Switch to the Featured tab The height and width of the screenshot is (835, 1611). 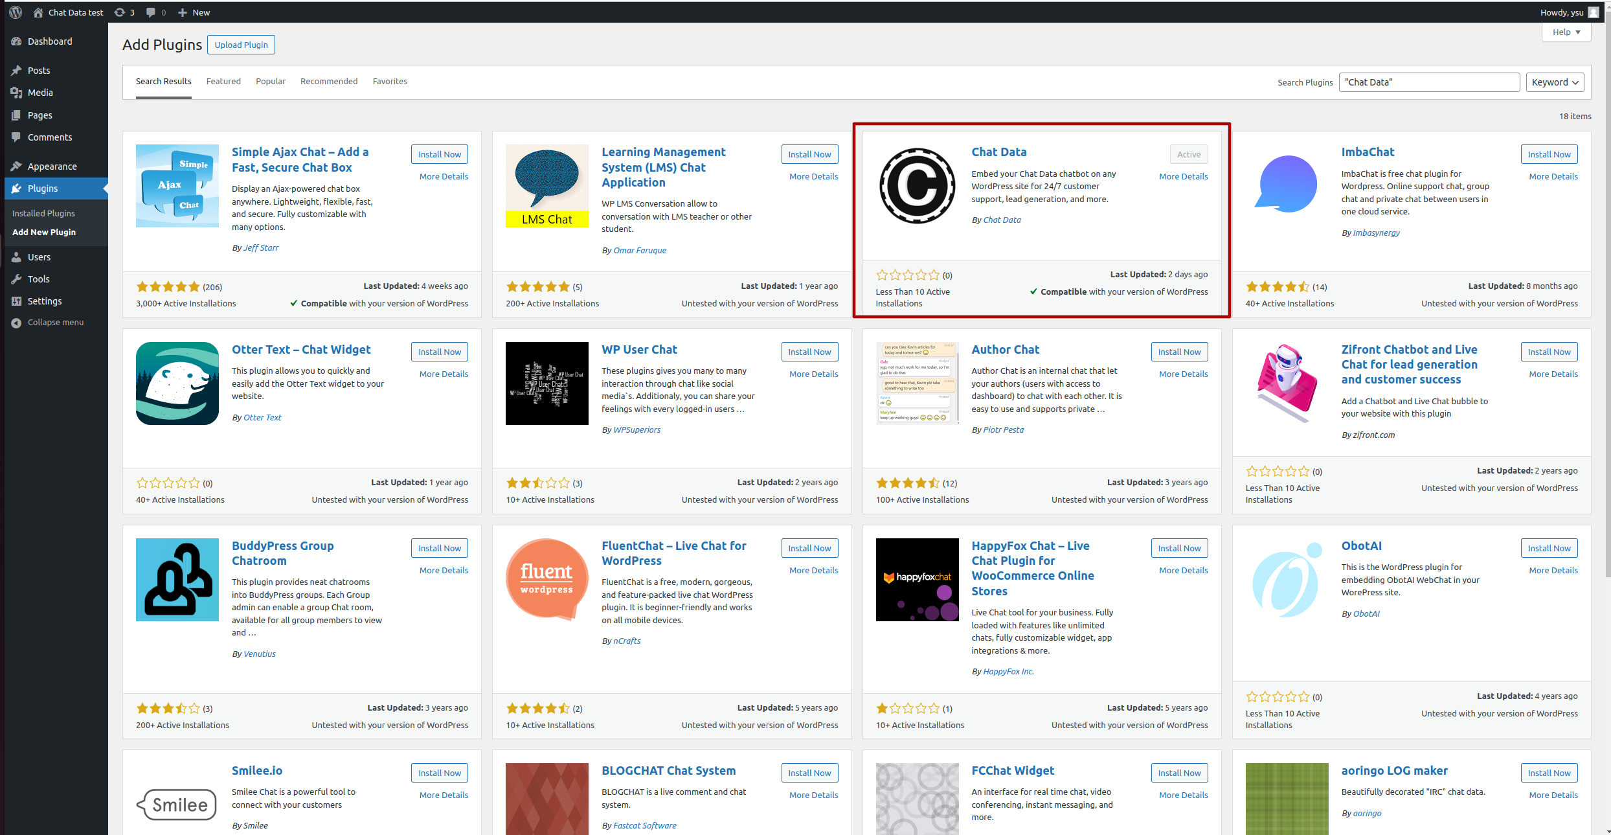pos(223,82)
